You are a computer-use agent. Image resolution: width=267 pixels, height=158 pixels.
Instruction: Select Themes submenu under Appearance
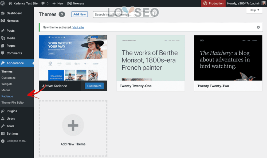(x=7, y=71)
